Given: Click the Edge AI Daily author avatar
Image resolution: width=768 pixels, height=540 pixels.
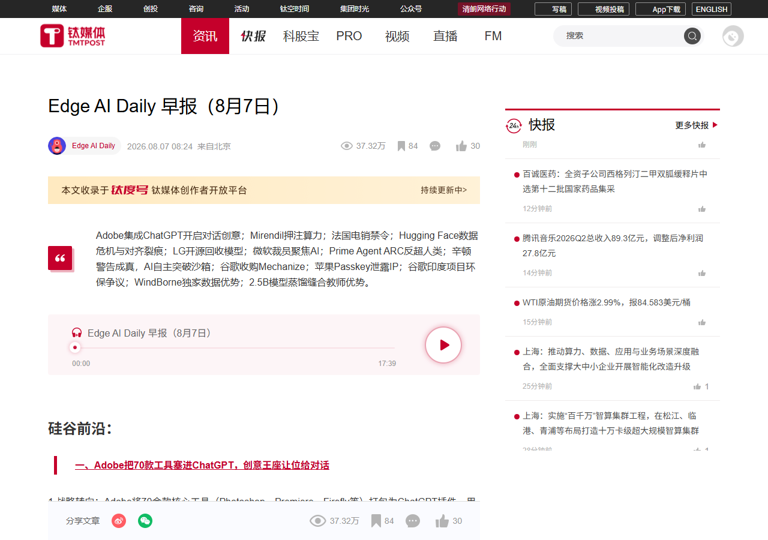Looking at the screenshot, I should click(57, 146).
